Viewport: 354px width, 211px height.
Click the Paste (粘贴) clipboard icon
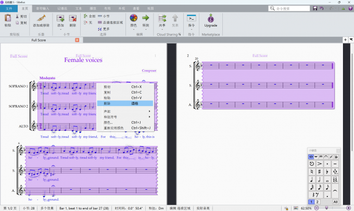(8, 18)
